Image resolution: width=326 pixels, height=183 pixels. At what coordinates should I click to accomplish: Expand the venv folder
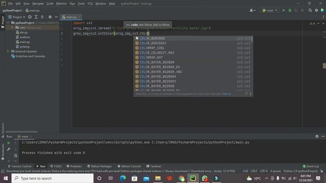(x=12, y=27)
